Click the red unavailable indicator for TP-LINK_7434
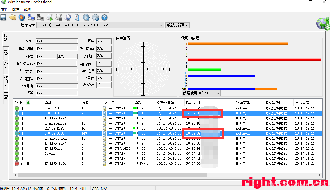330x190 pixels. point(17,163)
